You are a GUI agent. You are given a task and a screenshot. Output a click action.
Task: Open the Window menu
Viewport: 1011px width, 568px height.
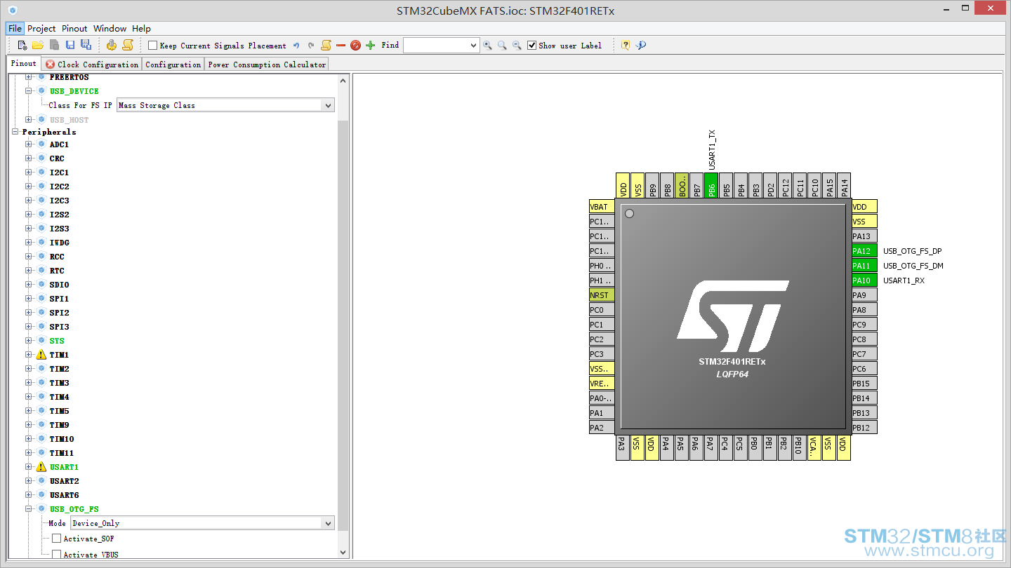point(110,29)
